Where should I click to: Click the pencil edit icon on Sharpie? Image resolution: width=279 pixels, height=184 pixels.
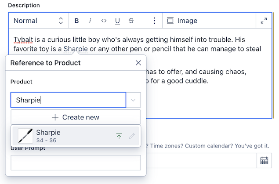point(132,136)
